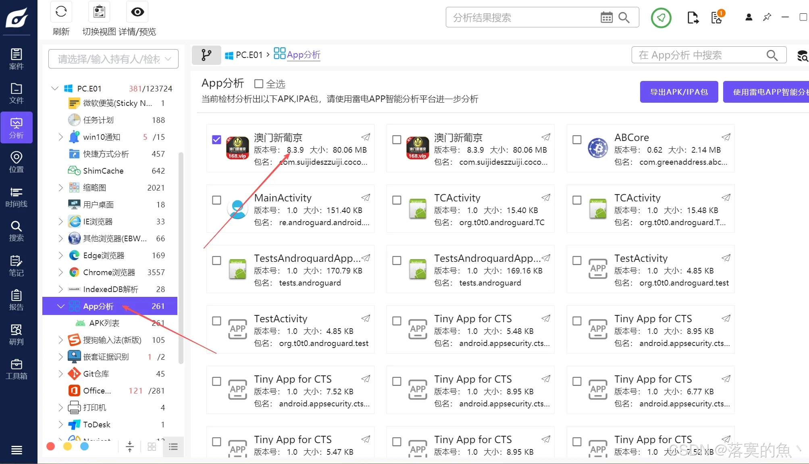Click the user account icon

click(x=749, y=17)
